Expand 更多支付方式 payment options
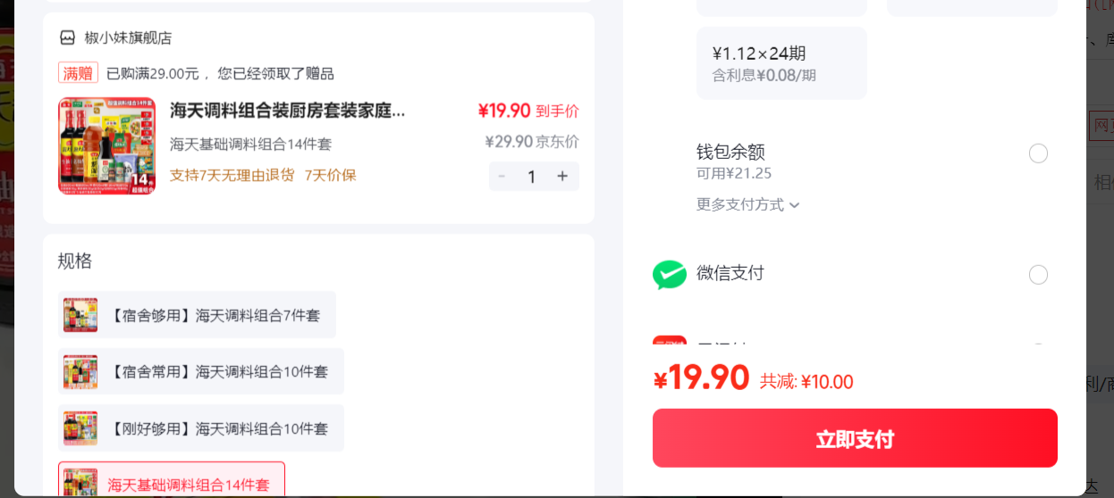 coord(748,204)
